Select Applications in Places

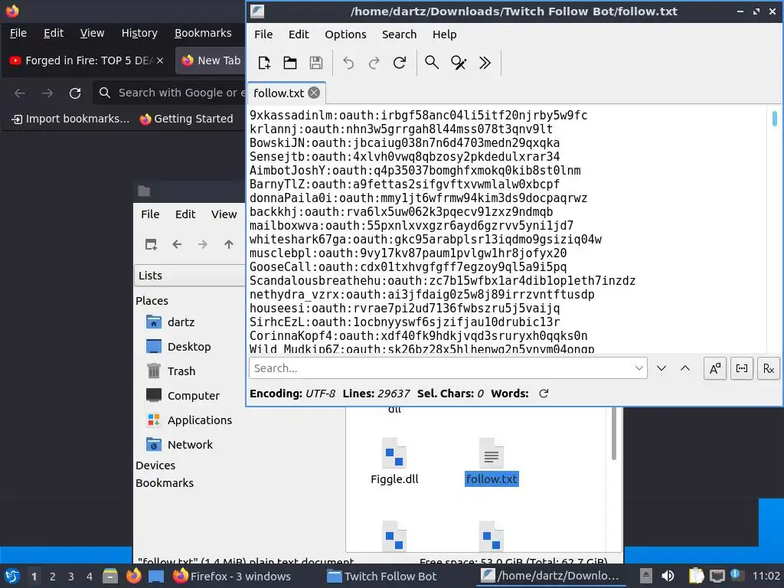click(189, 420)
